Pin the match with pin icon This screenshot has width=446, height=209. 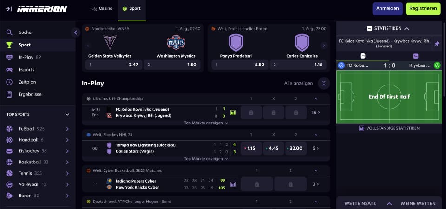click(x=437, y=44)
